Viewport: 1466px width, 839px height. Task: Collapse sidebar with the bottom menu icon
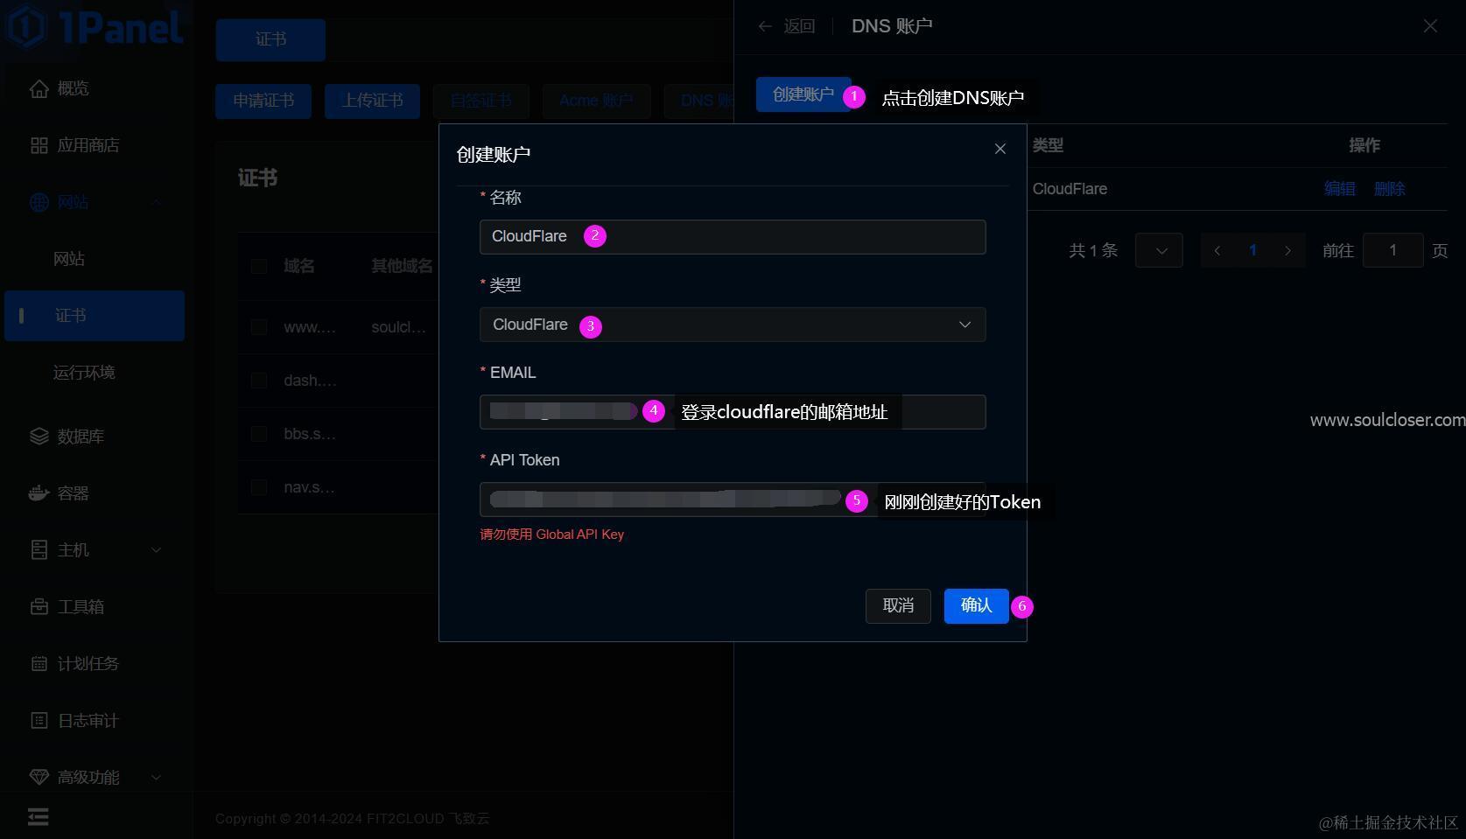pos(38,817)
